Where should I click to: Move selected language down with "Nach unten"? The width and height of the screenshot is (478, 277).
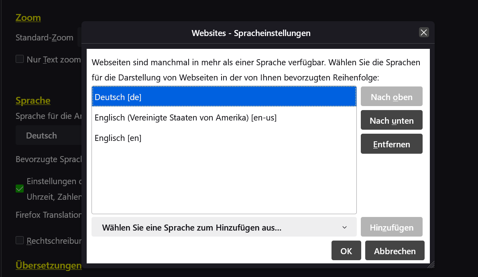391,120
